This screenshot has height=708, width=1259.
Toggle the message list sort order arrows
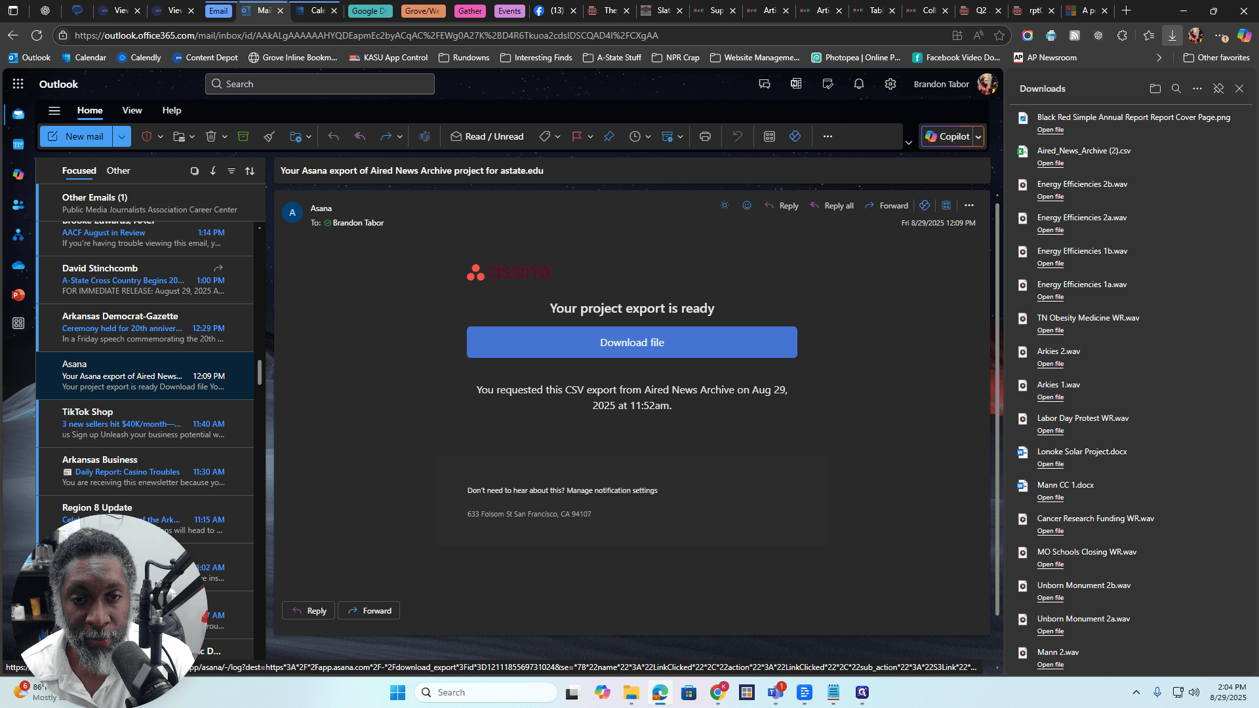(250, 170)
